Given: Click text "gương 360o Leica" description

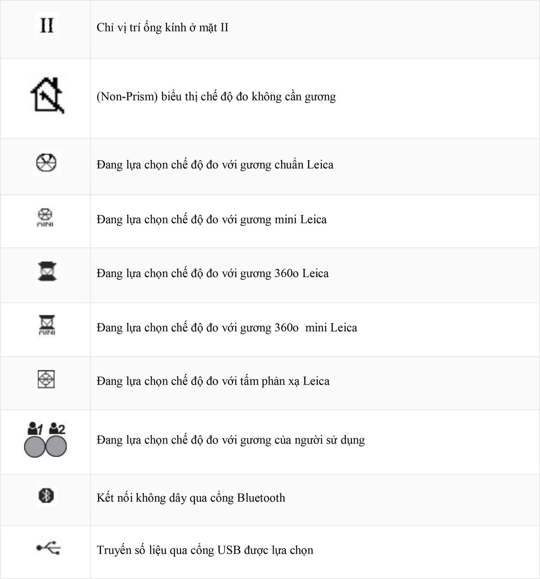Looking at the screenshot, I should pyautogui.click(x=212, y=274).
